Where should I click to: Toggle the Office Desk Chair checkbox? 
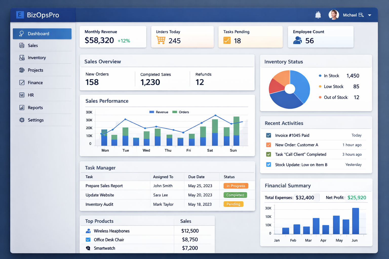pos(88,240)
